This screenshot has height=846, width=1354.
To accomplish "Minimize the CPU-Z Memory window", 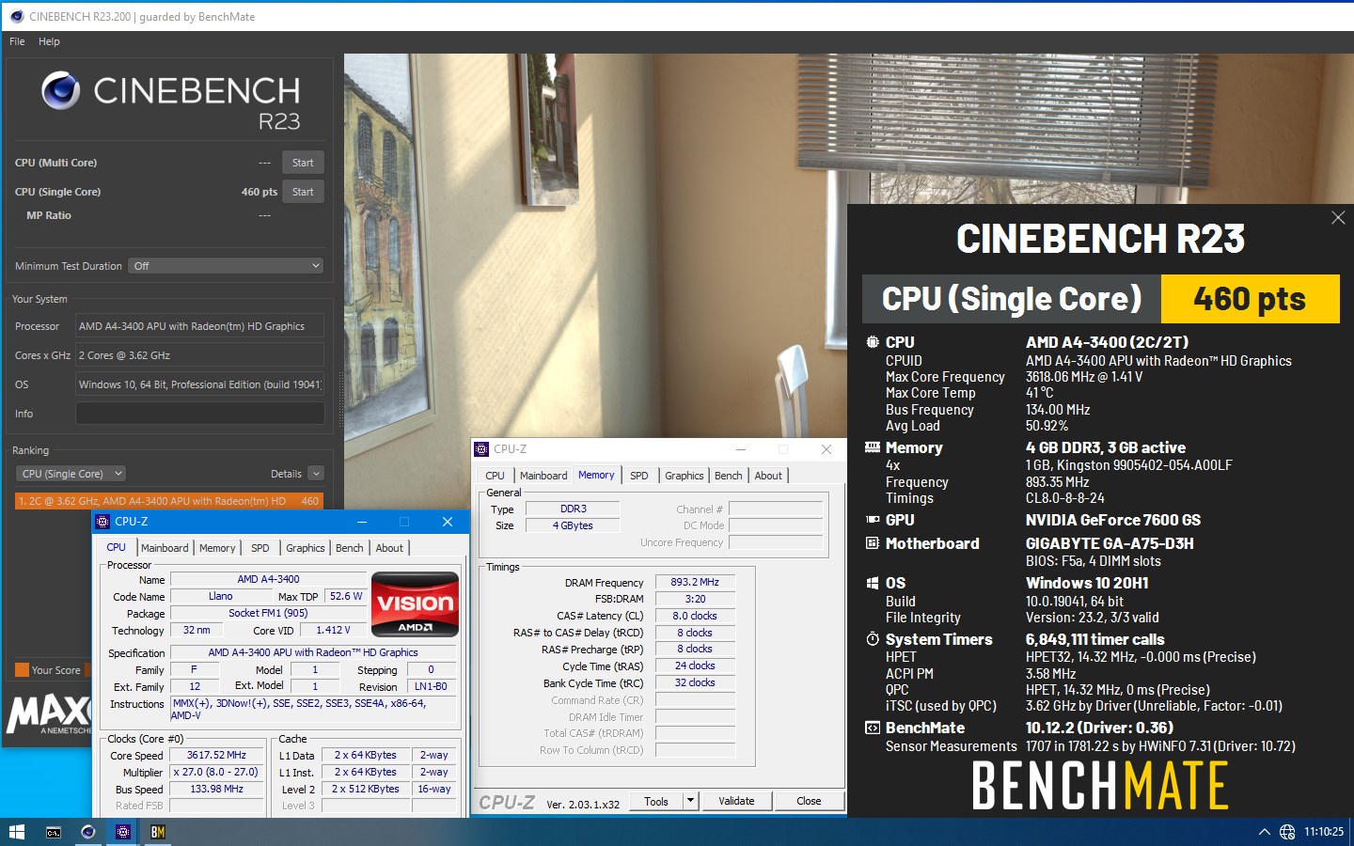I will pyautogui.click(x=740, y=449).
